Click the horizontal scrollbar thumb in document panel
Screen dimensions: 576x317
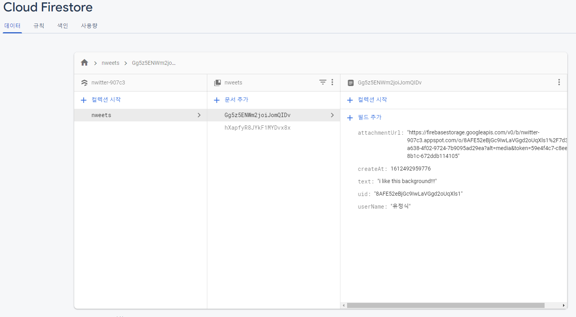446,305
